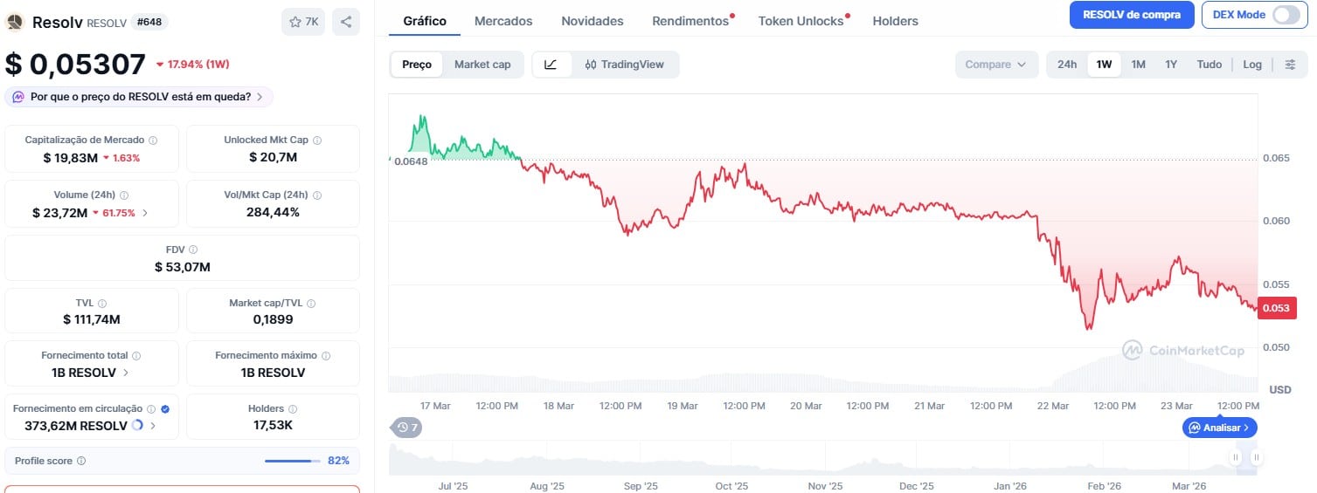Click info icon beside Capitalização de Mercado
The image size is (1317, 493).
[x=153, y=140]
